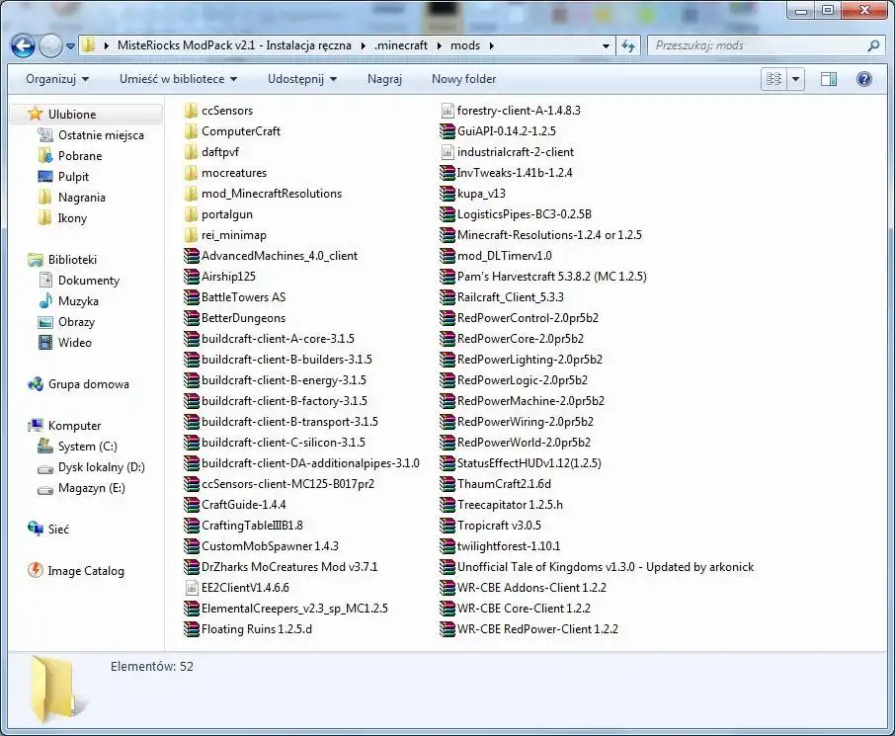Click Nowy folder button

click(x=463, y=79)
